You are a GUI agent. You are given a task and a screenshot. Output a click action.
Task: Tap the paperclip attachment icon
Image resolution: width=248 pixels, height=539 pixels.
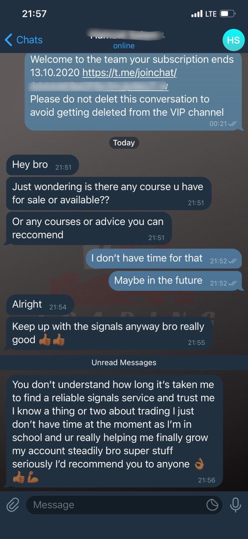pyautogui.click(x=13, y=504)
